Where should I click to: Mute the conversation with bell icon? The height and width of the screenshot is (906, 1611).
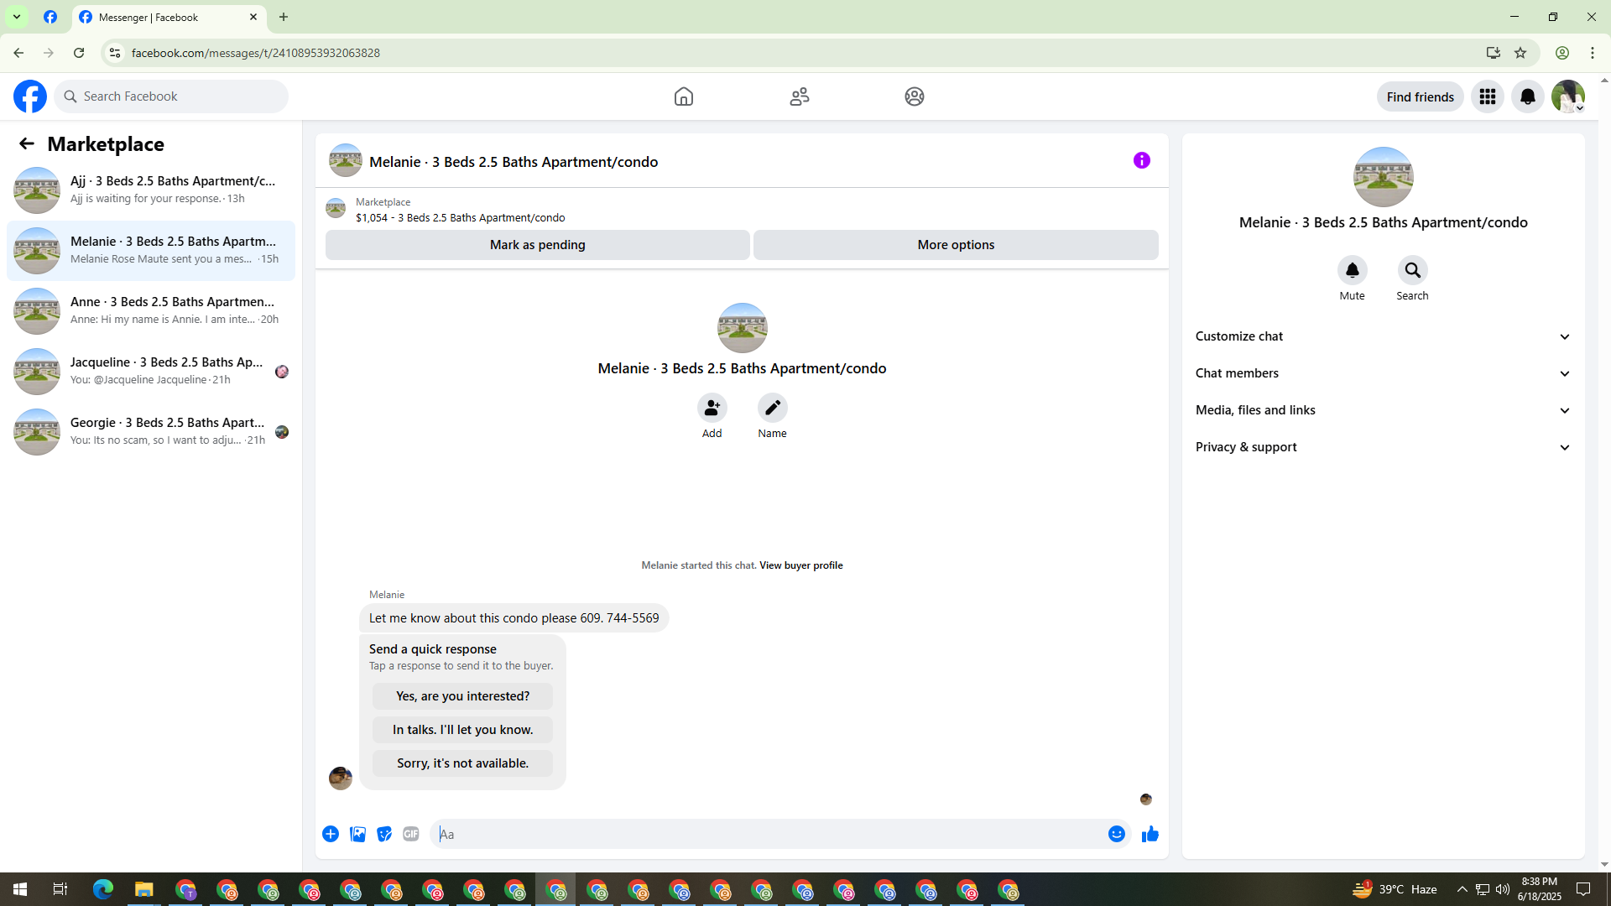coord(1353,270)
